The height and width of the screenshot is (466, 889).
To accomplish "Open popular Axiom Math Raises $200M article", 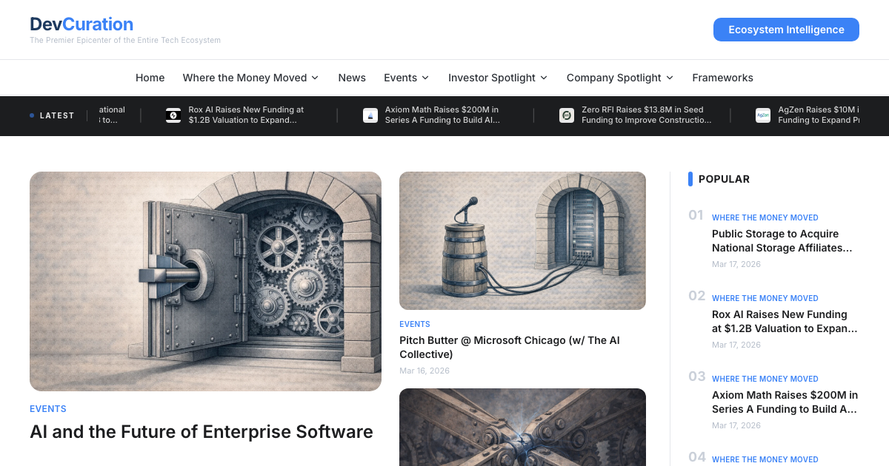I will click(x=785, y=402).
